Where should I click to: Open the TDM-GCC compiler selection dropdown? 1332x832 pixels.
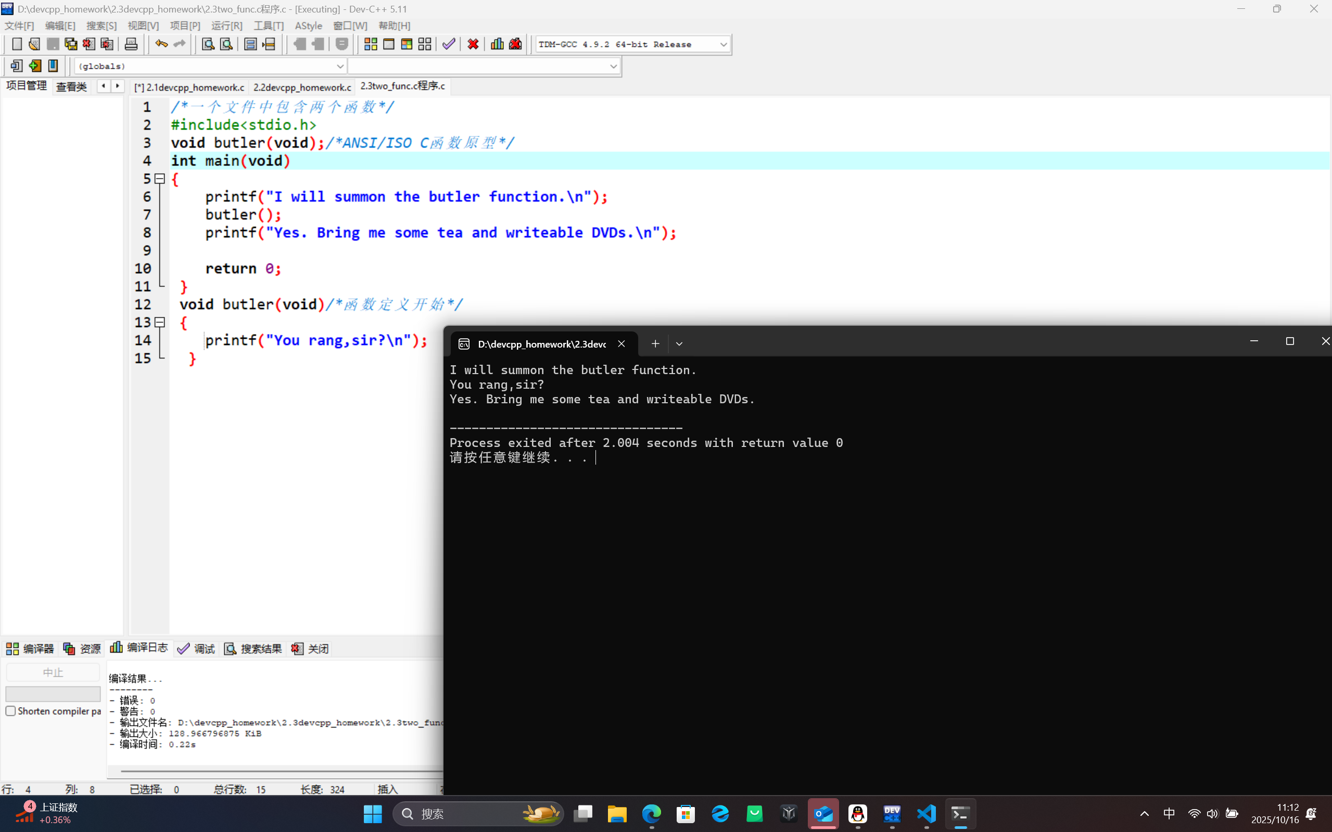tap(723, 45)
